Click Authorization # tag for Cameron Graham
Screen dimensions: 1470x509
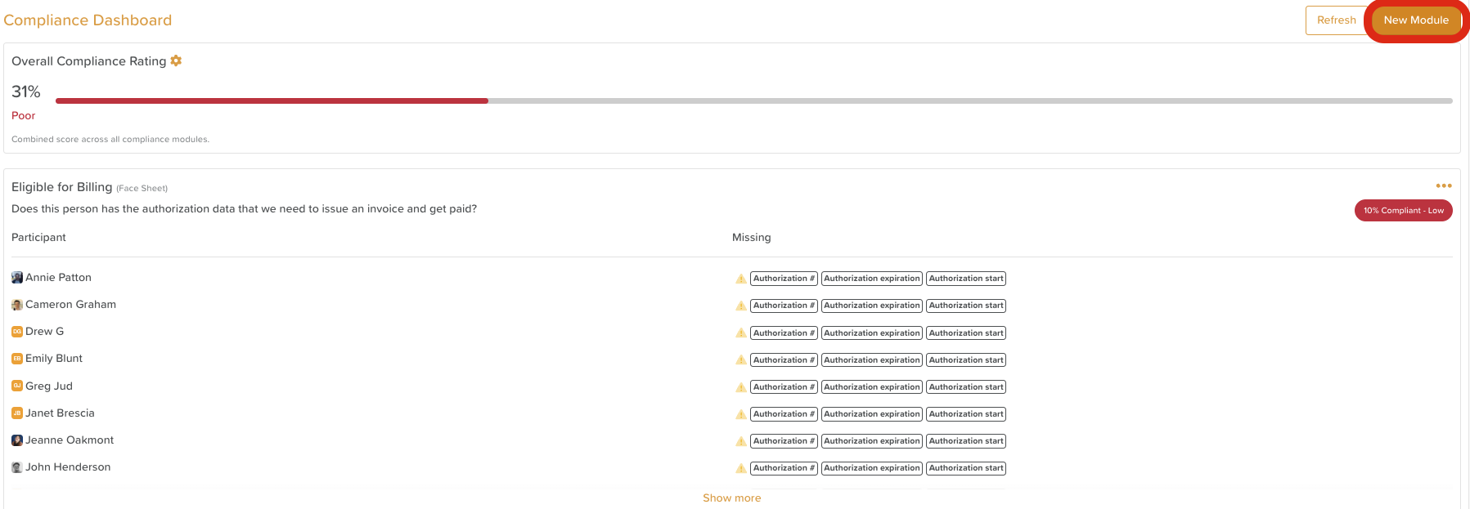(784, 306)
